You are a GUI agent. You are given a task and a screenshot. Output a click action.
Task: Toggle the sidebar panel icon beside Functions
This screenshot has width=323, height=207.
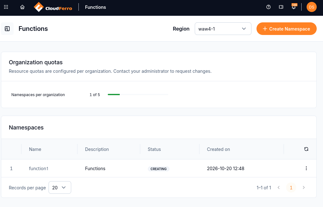7,29
